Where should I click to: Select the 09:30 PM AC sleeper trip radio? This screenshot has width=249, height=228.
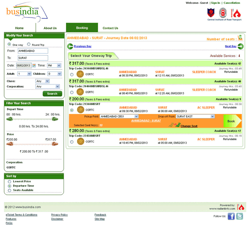tap(72, 110)
